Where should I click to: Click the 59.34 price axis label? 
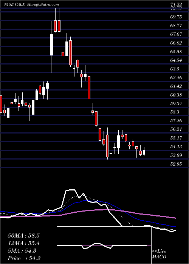(x=176, y=104)
